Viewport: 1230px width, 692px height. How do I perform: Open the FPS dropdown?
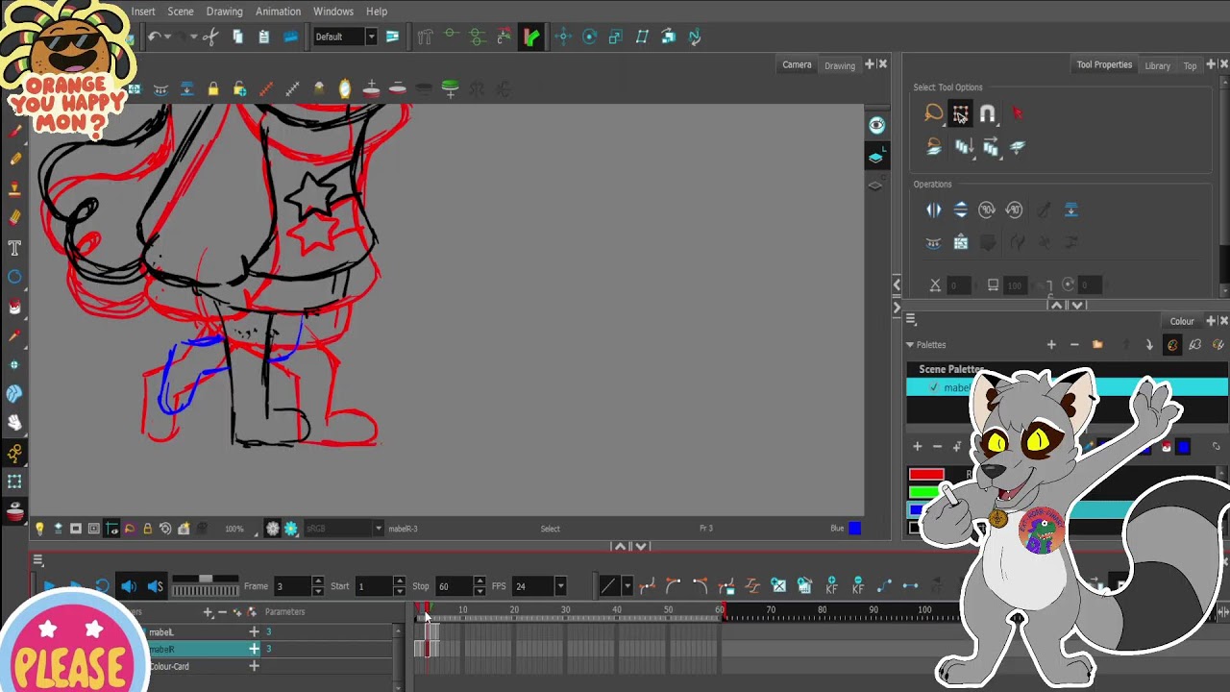(x=560, y=586)
